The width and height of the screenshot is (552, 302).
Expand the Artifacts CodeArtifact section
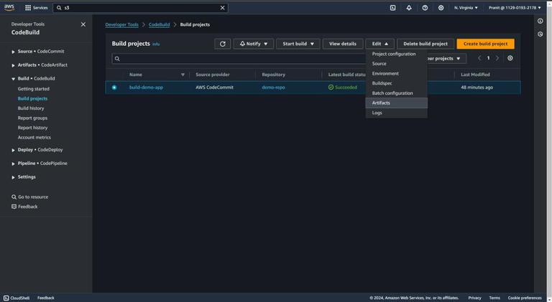pyautogui.click(x=13, y=65)
